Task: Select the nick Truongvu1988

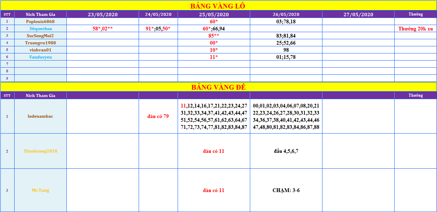Action: 40,43
